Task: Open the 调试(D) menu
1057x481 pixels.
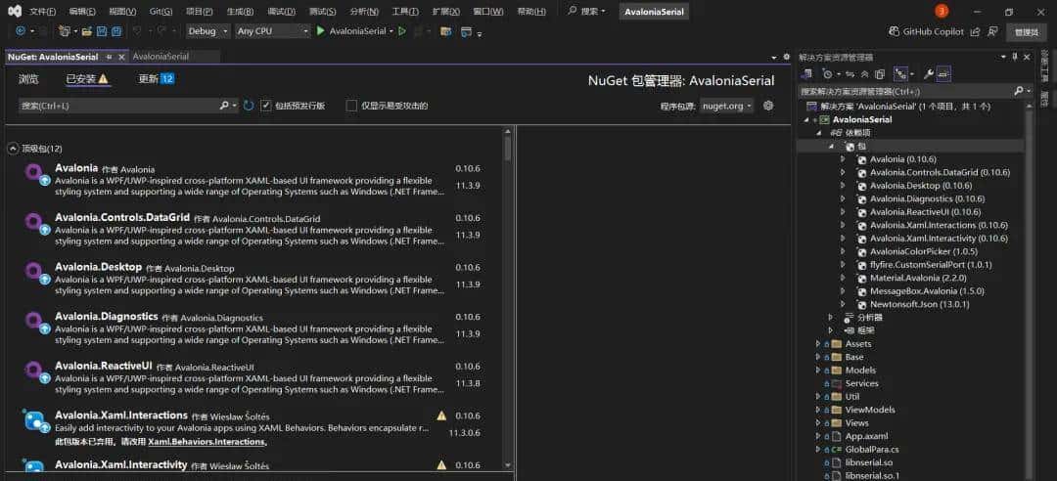Action: click(x=281, y=12)
